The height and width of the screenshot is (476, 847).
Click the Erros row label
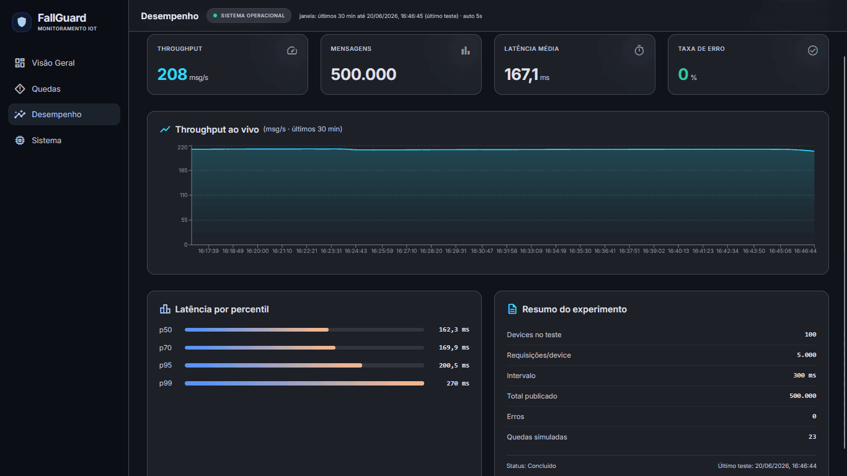tap(515, 416)
